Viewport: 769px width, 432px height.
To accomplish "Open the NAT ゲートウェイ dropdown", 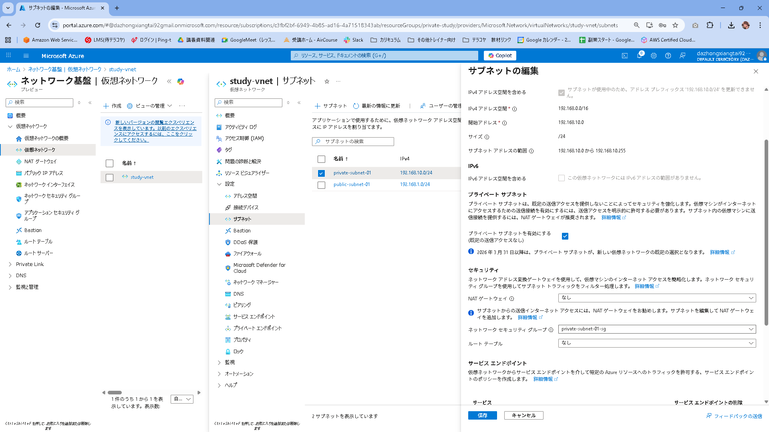I will point(656,298).
